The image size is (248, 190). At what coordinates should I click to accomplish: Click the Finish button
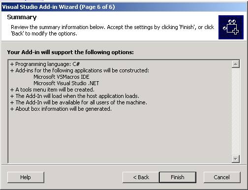click(178, 177)
